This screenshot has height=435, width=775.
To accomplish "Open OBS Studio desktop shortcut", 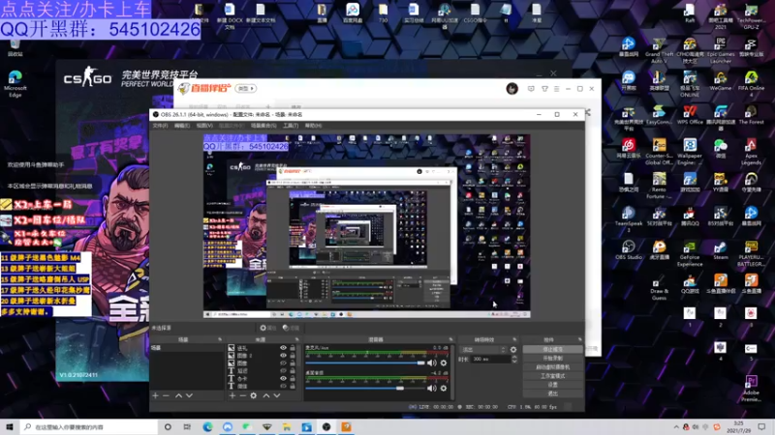I will click(628, 250).
